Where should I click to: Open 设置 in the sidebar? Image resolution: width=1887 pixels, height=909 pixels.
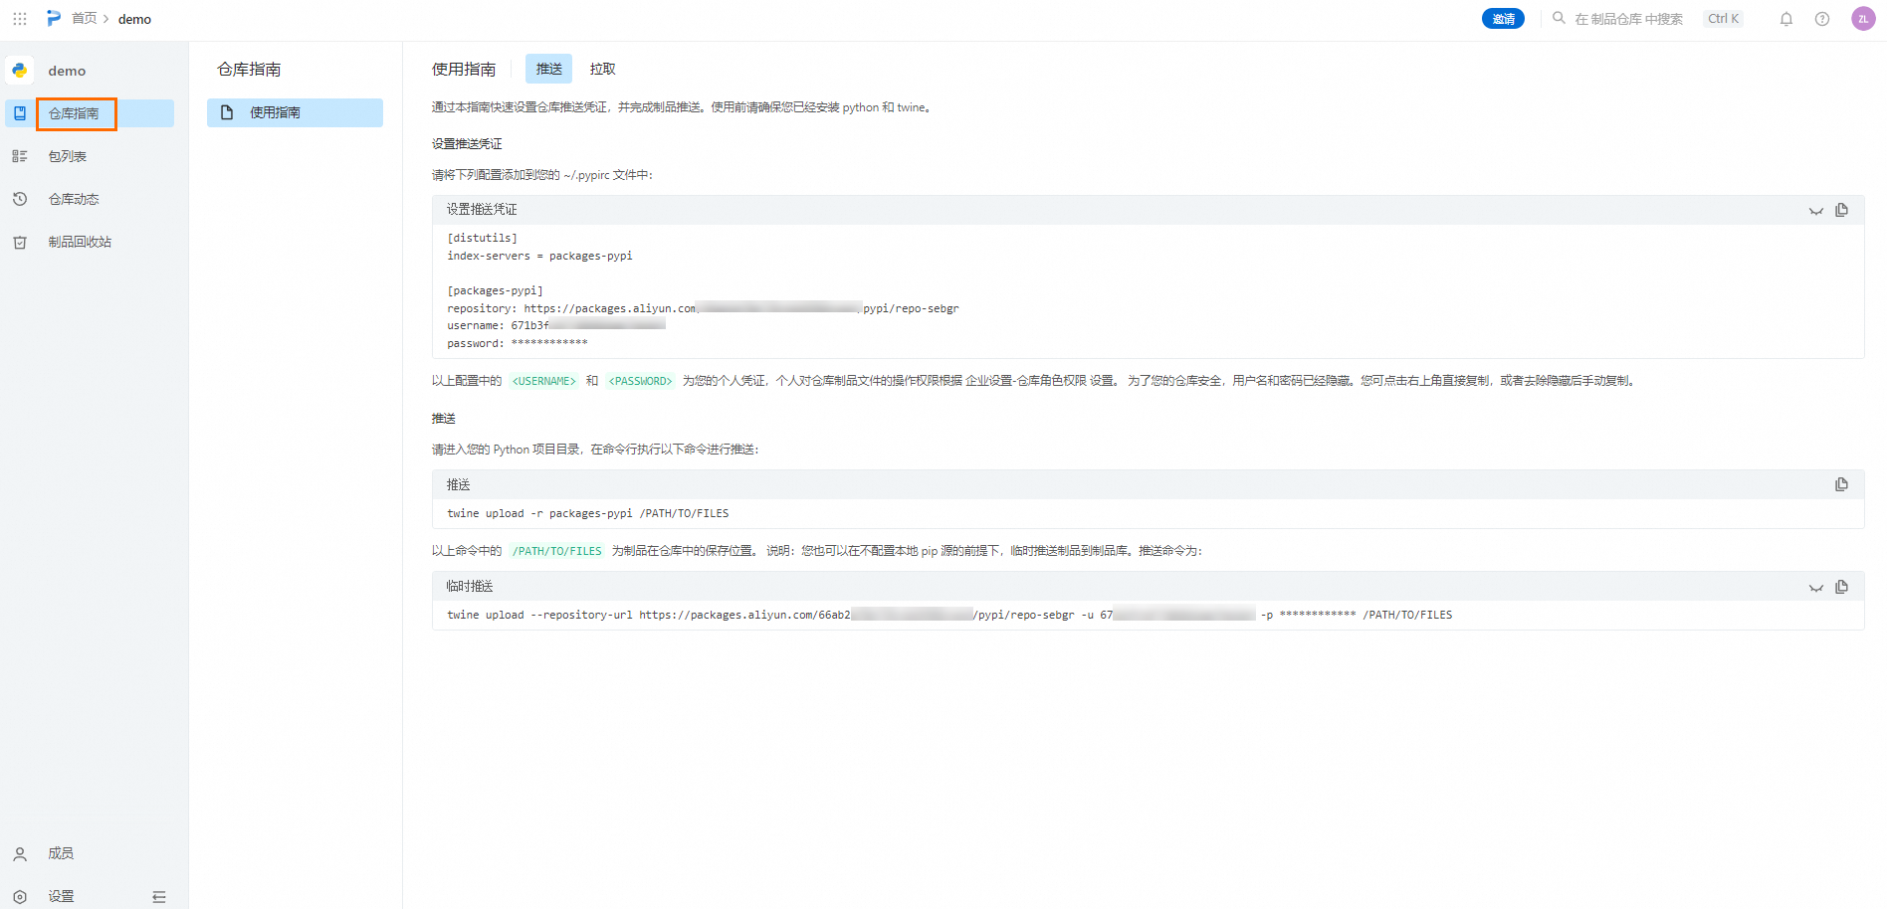pos(62,896)
